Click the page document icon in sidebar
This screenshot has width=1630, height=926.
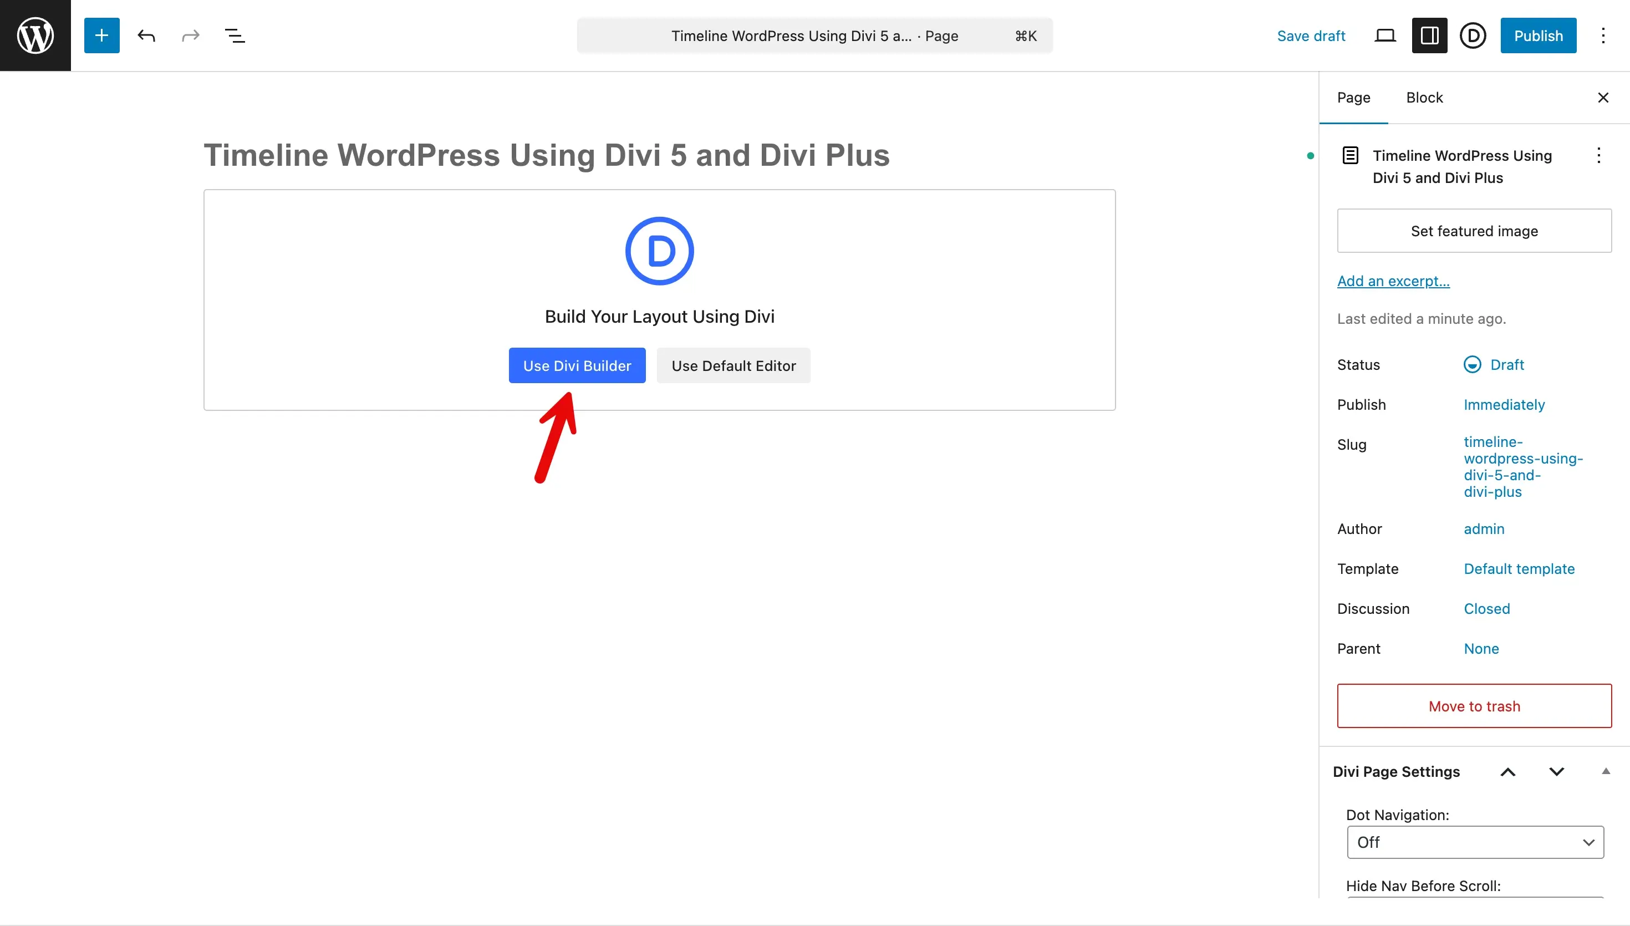[1350, 155]
